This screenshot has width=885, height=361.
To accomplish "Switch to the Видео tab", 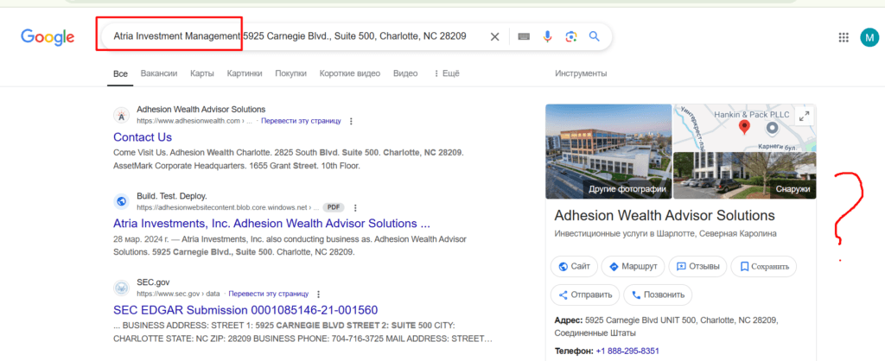I will click(x=405, y=73).
